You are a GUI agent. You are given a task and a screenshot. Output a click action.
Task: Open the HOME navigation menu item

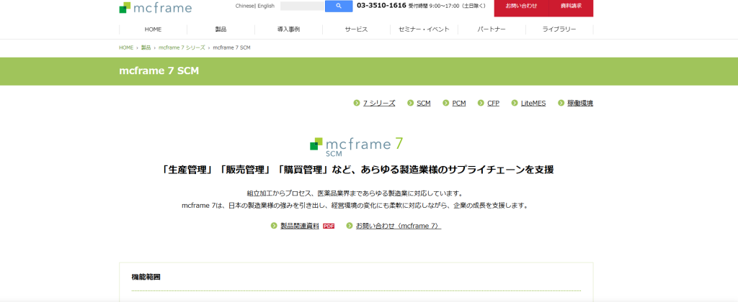(x=153, y=29)
